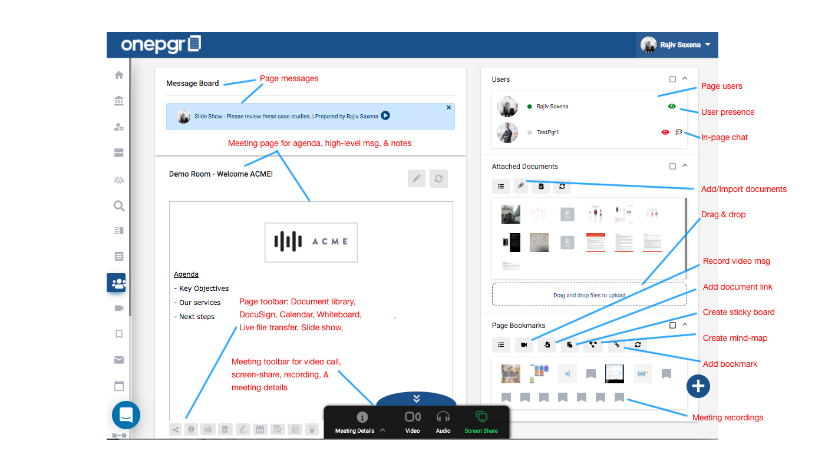Toggle Video in the meeting toolbar

[412, 422]
